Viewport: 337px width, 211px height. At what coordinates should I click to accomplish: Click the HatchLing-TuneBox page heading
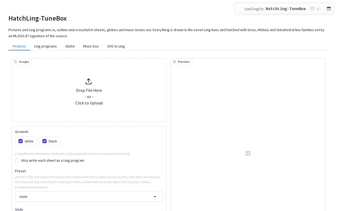pos(37,18)
